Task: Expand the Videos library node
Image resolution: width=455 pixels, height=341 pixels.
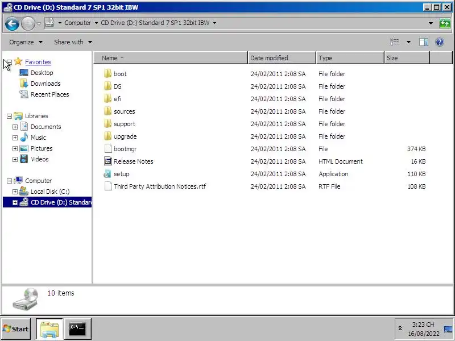Action: click(x=15, y=160)
